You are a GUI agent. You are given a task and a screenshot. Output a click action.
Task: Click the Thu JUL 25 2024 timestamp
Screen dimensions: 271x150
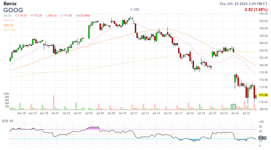(243, 4)
